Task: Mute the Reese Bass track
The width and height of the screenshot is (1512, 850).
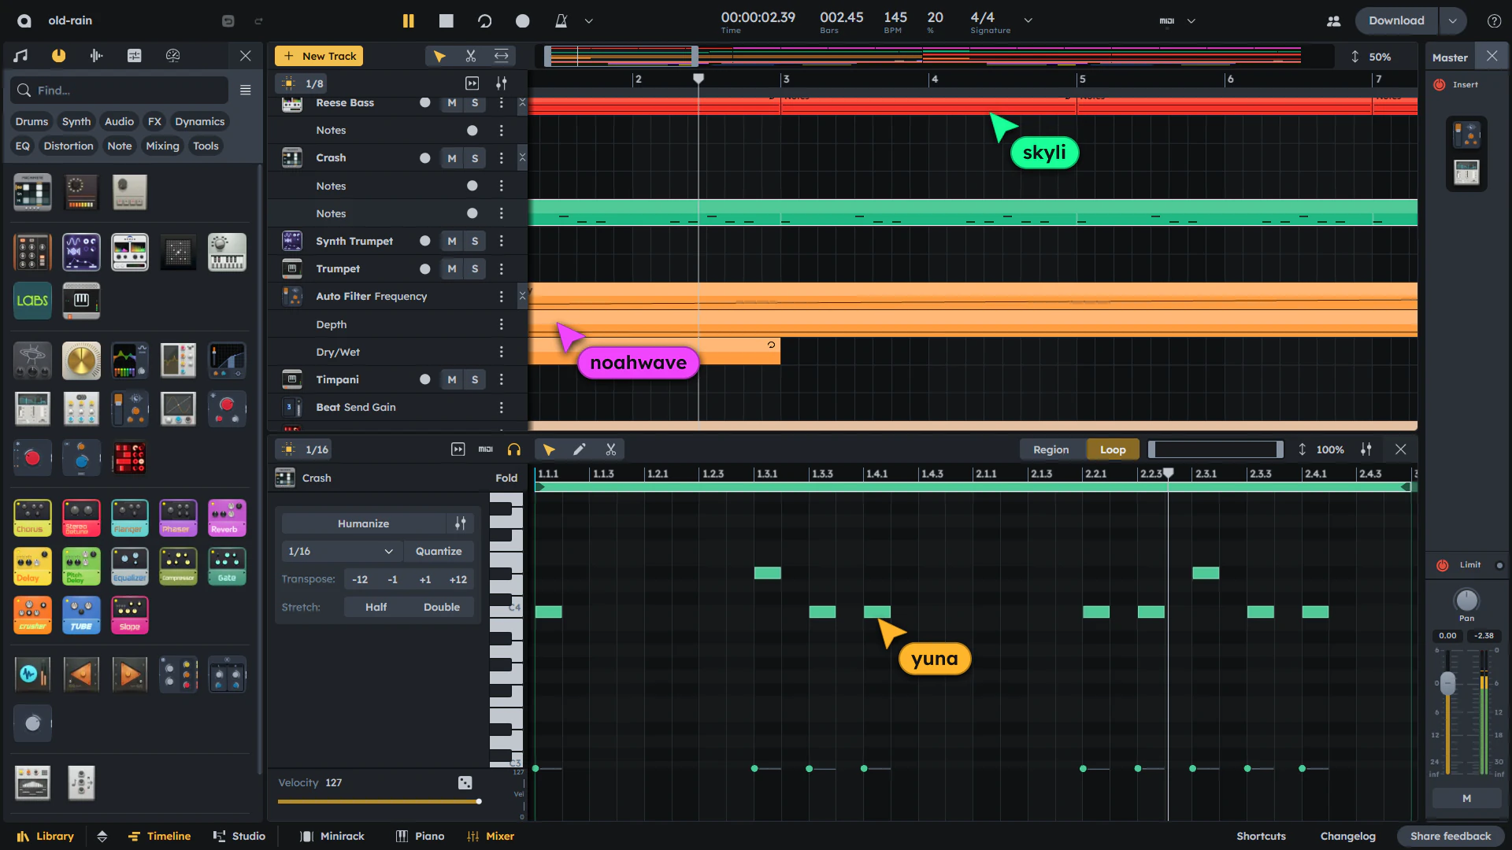Action: pyautogui.click(x=451, y=102)
